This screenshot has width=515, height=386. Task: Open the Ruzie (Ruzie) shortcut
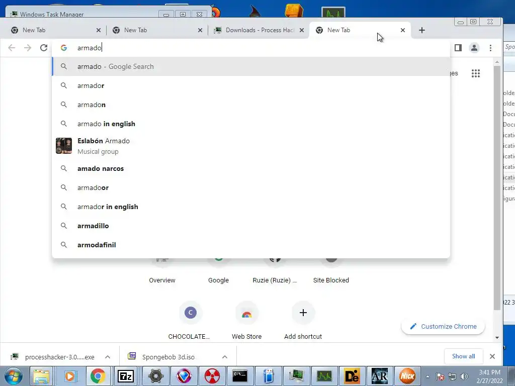click(x=275, y=280)
